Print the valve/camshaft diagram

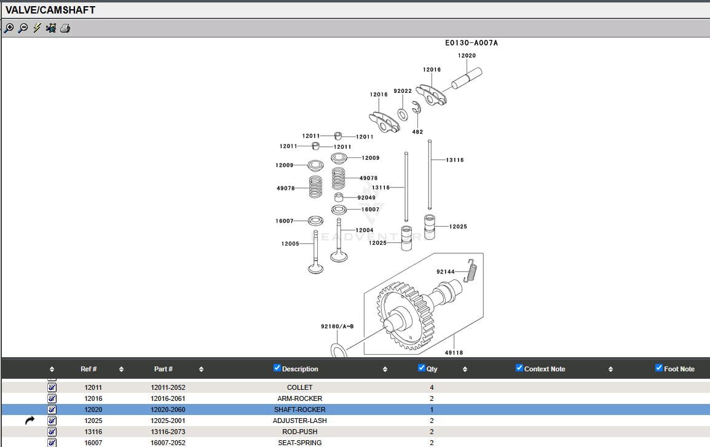65,28
